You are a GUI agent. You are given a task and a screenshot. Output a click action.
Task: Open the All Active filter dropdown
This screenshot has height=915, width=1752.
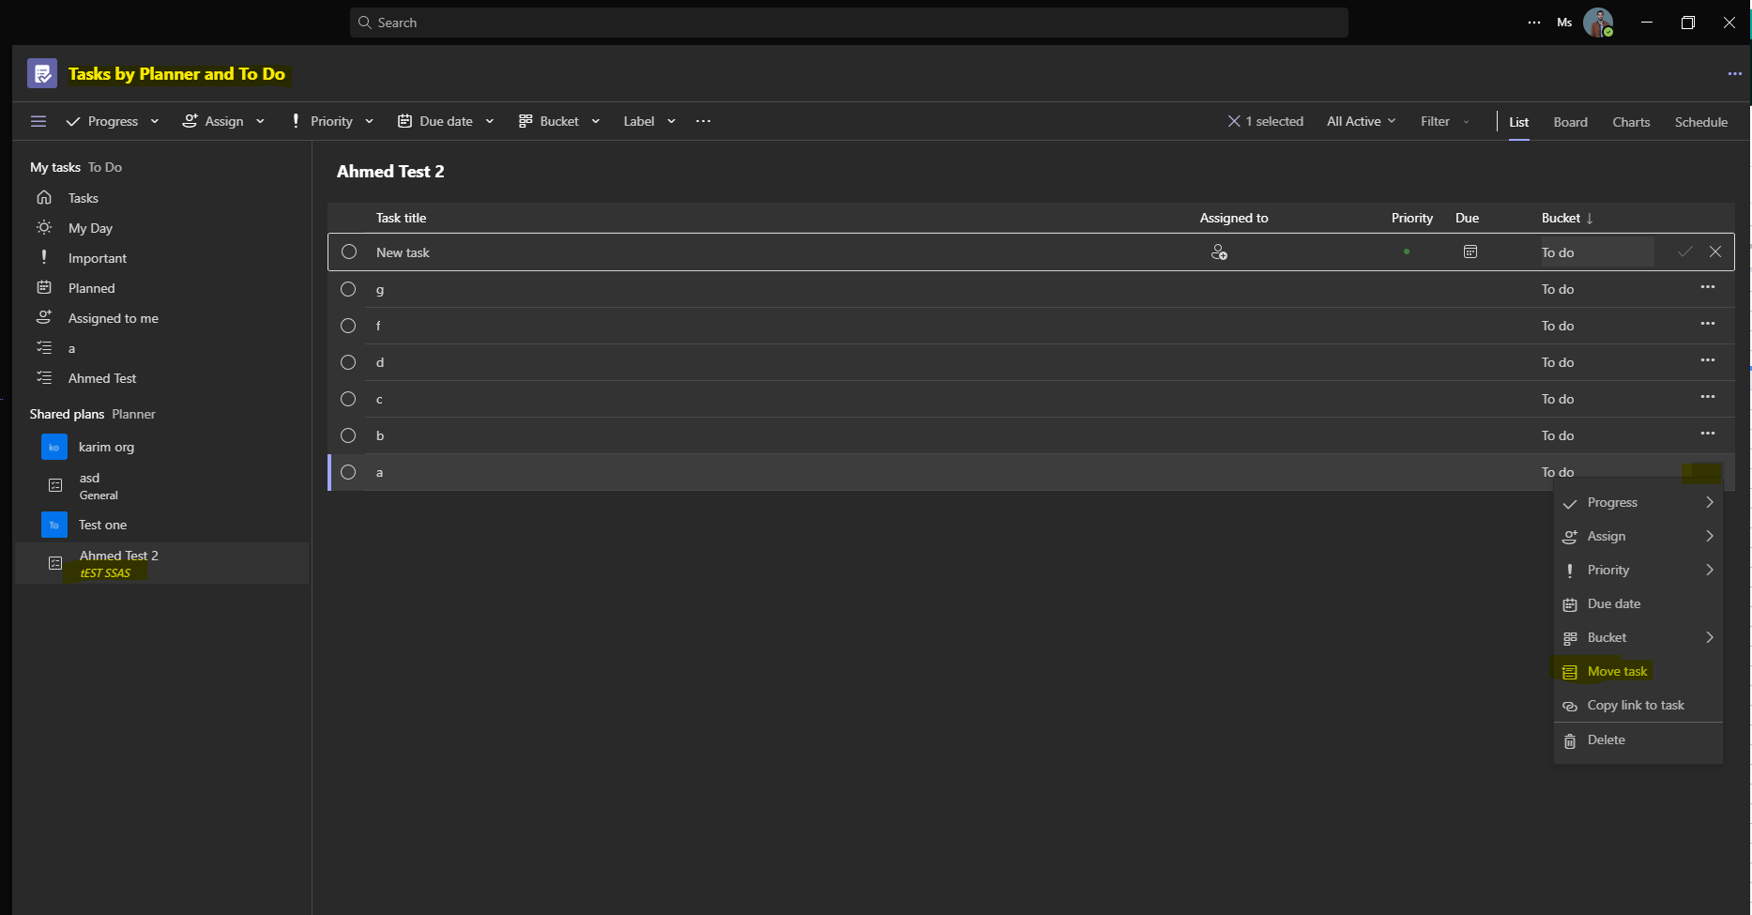(1362, 121)
